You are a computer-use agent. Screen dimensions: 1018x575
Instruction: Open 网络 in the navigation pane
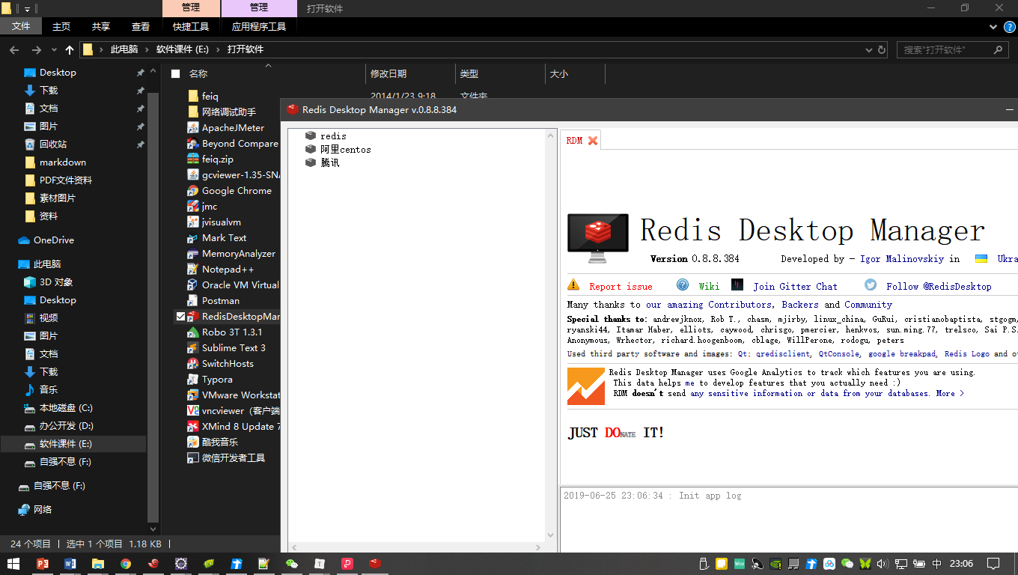click(x=43, y=510)
